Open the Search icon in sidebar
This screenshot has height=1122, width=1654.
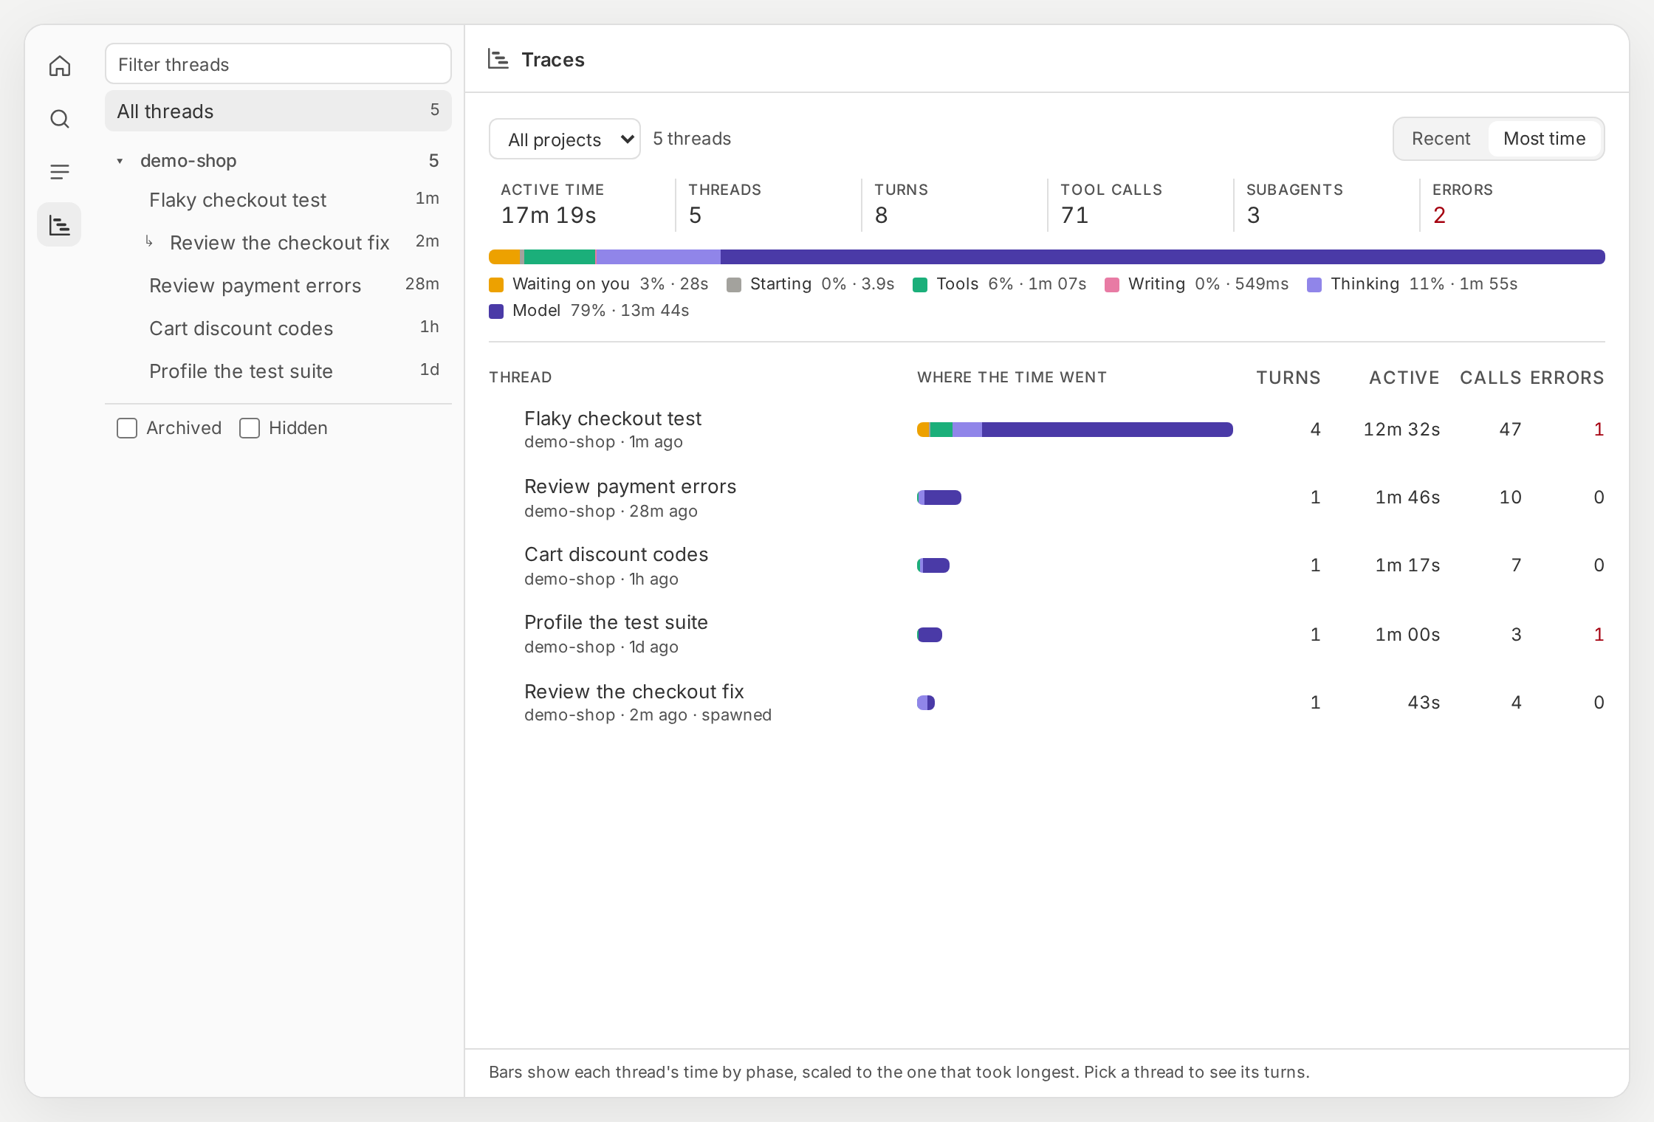point(60,119)
